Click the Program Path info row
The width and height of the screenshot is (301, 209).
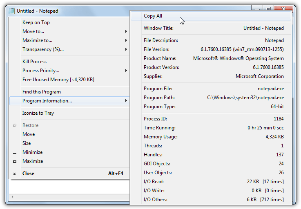click(x=213, y=98)
